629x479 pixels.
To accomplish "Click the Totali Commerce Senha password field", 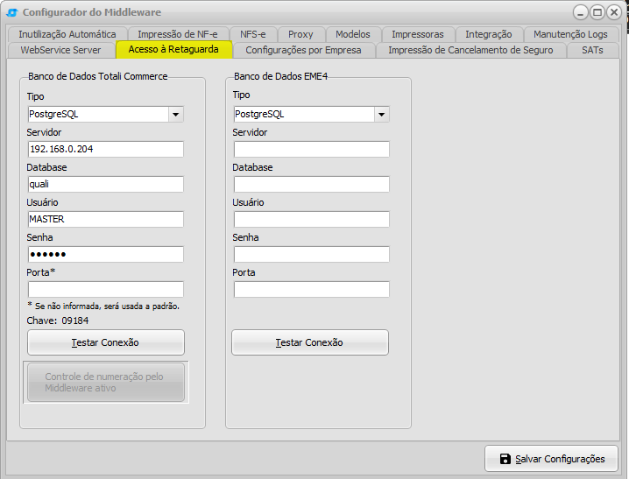I will (106, 255).
